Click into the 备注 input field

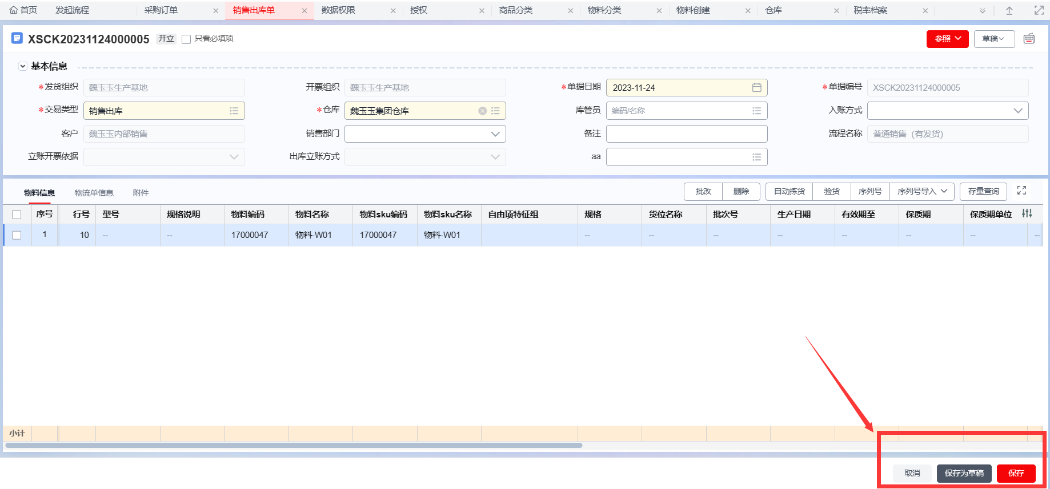tap(686, 134)
